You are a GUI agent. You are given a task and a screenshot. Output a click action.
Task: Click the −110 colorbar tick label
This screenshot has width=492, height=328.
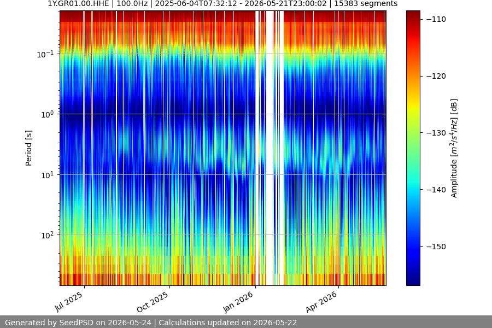(436, 19)
